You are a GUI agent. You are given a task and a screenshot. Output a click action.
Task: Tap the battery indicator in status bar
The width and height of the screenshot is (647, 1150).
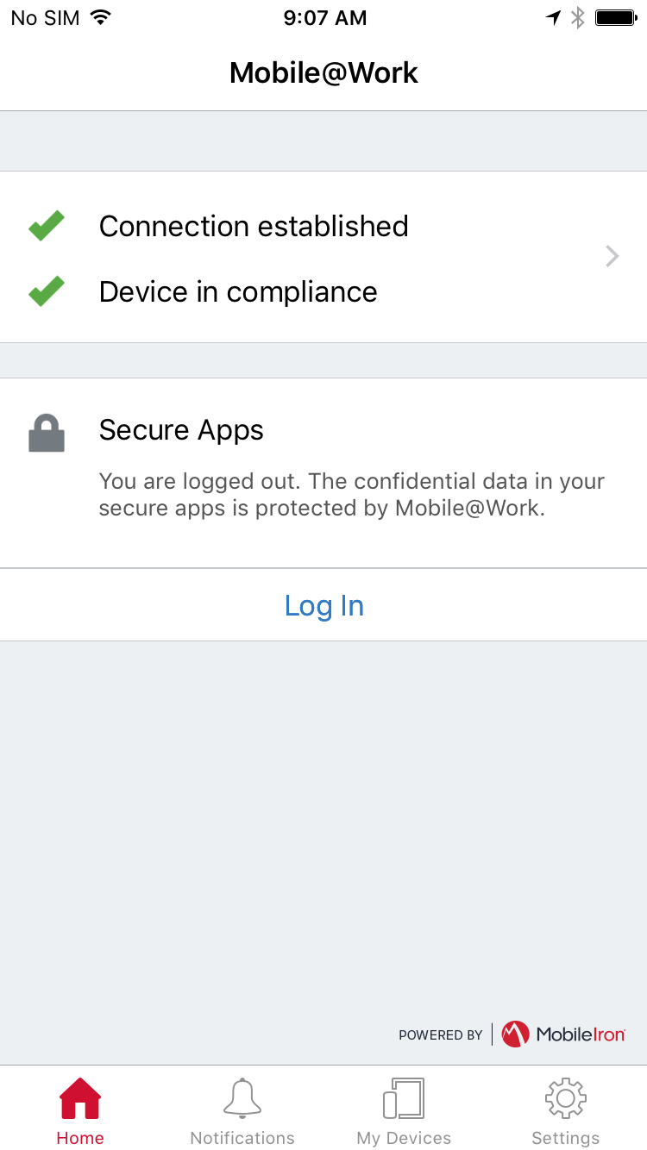[617, 18]
